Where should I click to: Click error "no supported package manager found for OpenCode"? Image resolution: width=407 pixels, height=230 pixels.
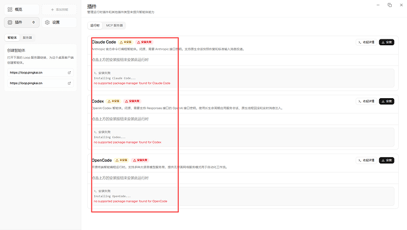click(130, 201)
